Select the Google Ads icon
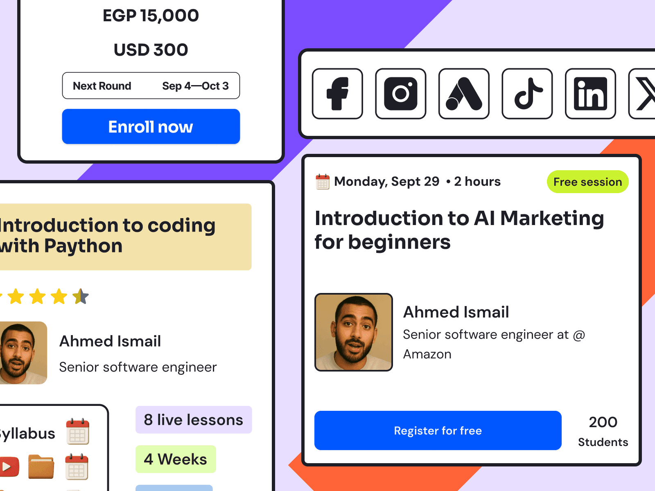This screenshot has height=491, width=655. 464,94
